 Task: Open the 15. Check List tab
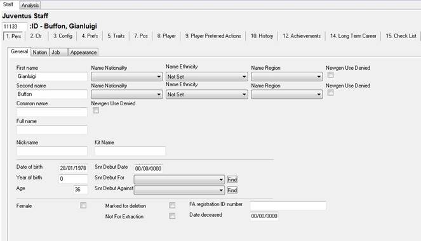point(401,36)
